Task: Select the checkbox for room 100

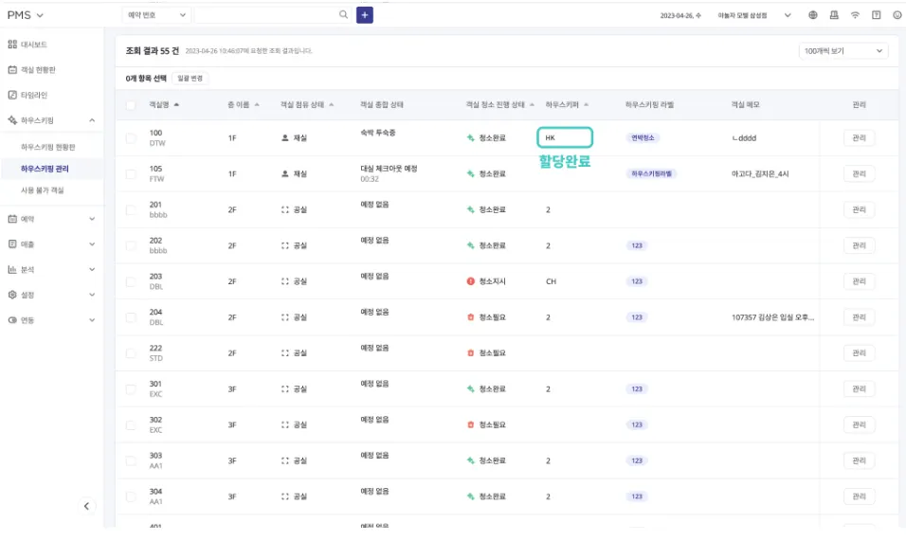Action: point(131,138)
